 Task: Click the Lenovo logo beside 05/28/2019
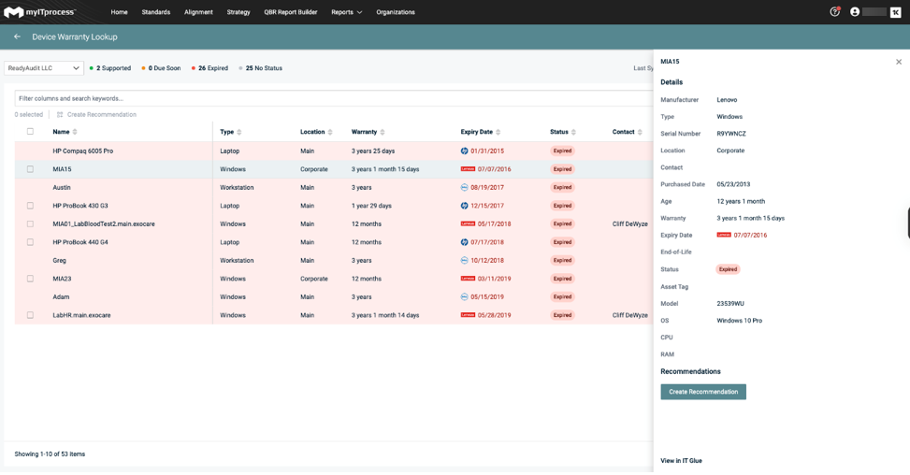468,315
